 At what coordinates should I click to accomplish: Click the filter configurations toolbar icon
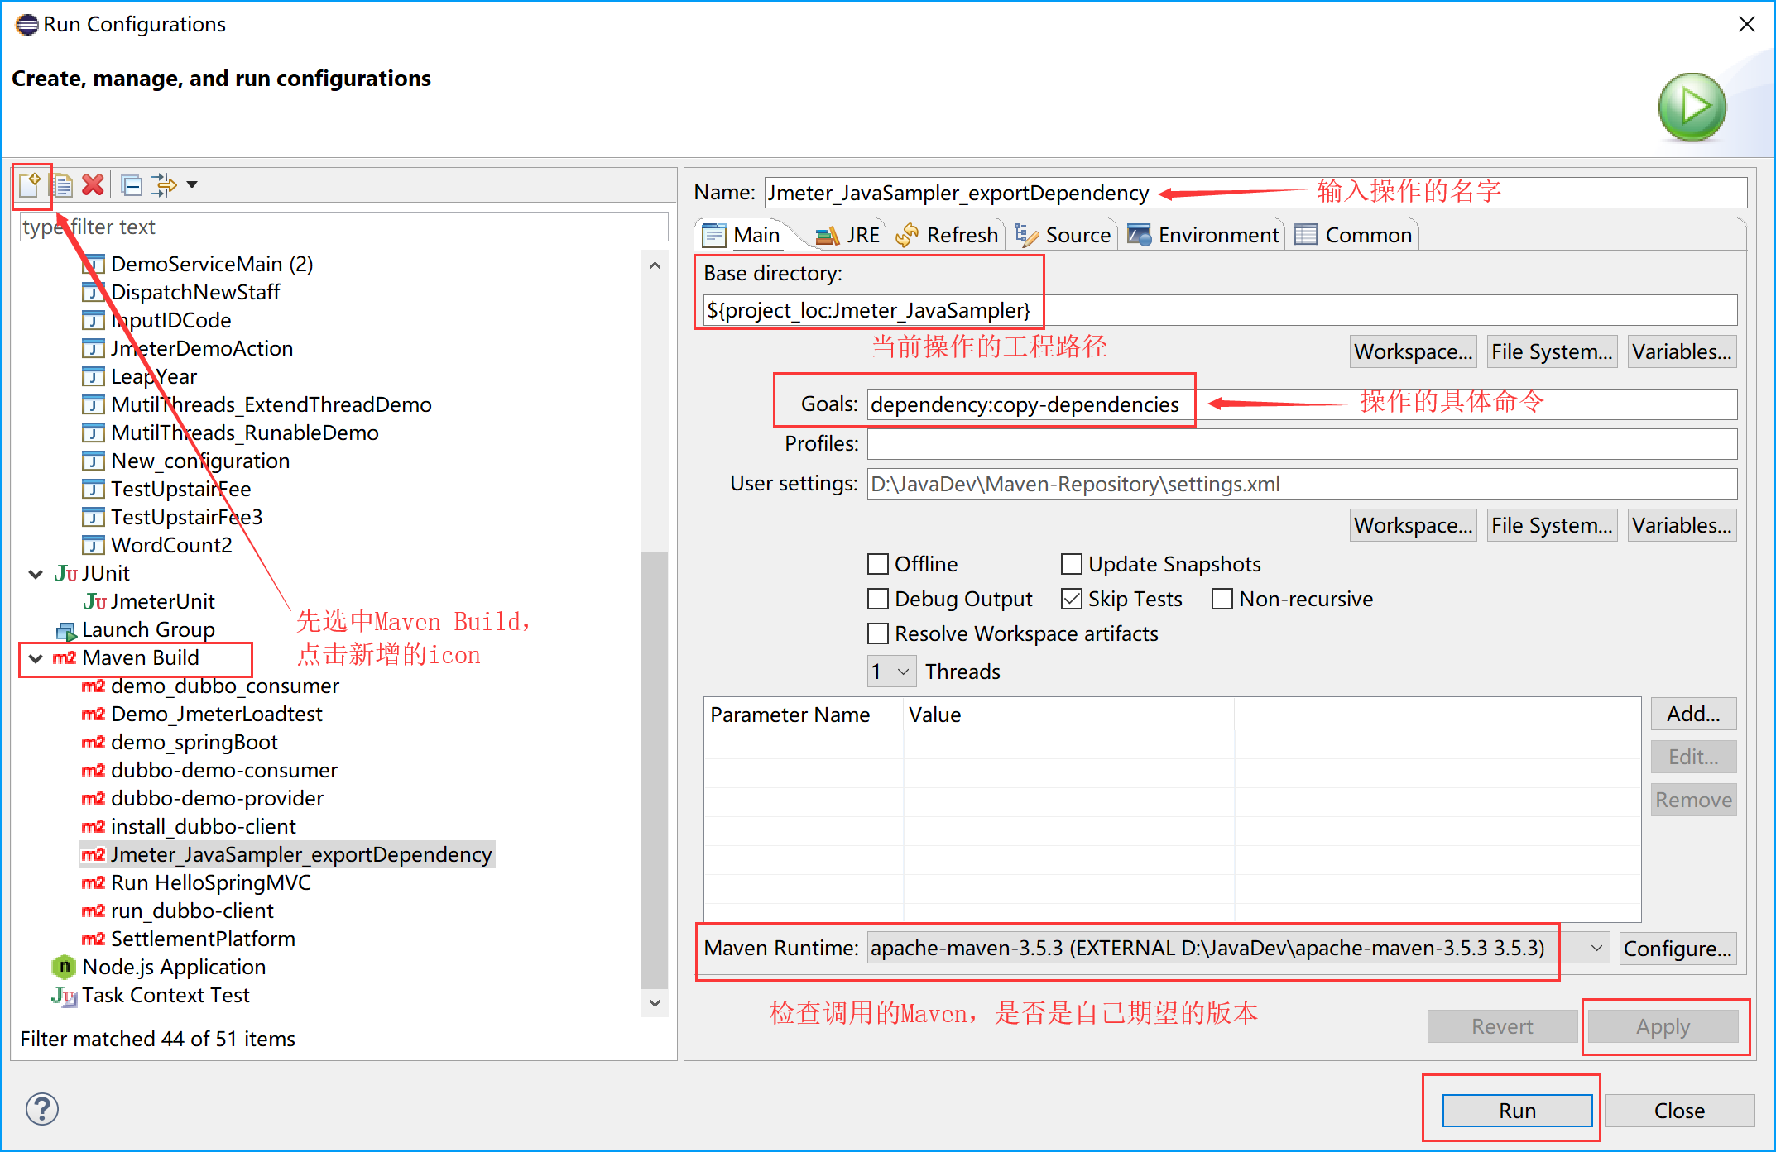165,184
